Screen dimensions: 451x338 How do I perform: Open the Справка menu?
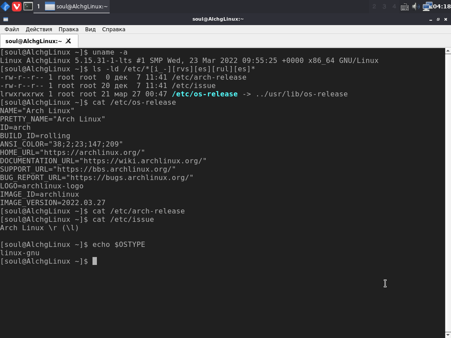click(x=114, y=29)
